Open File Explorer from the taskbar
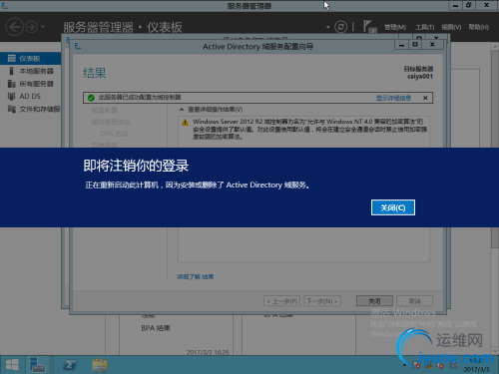The width and height of the screenshot is (499, 374). tap(100, 365)
